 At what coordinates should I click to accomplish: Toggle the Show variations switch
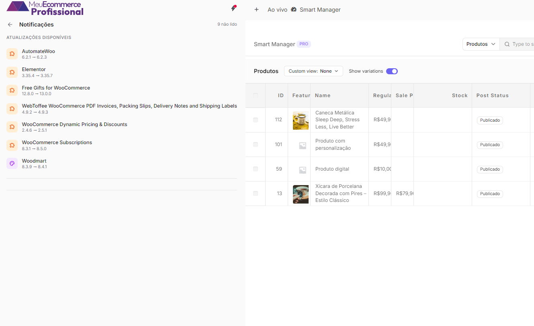[x=392, y=71]
